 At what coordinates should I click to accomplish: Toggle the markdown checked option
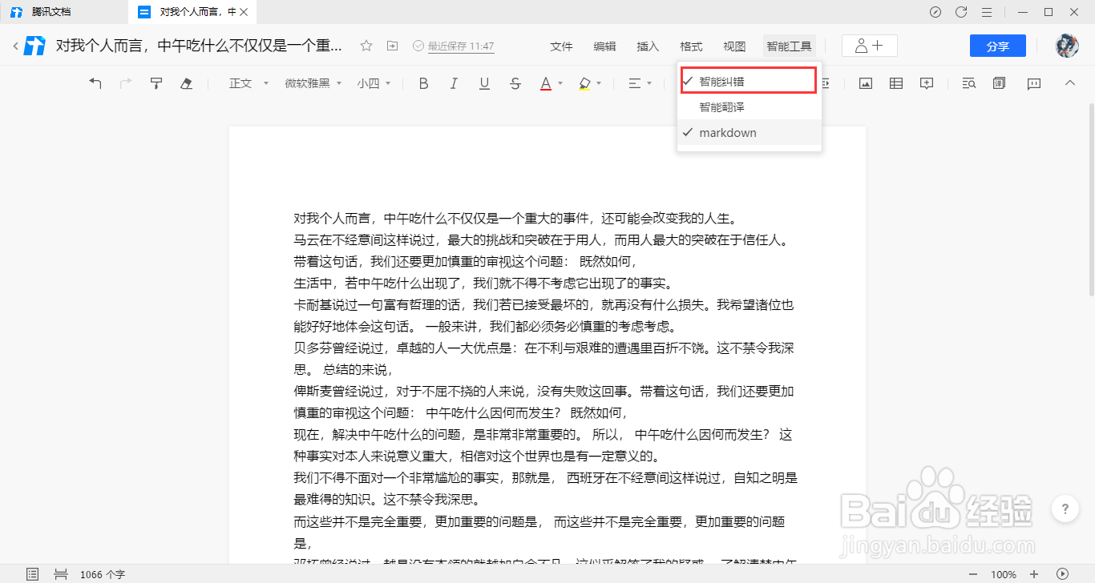[749, 132]
